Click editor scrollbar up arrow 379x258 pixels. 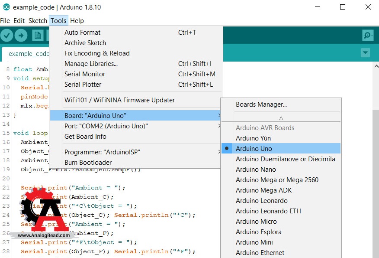click(376, 66)
